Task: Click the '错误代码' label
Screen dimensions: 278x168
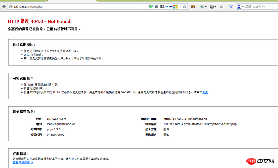Action: (x=36, y=135)
